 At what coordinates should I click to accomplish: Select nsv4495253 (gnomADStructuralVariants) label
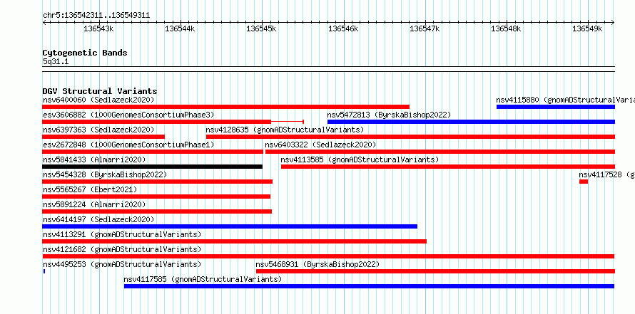click(122, 264)
